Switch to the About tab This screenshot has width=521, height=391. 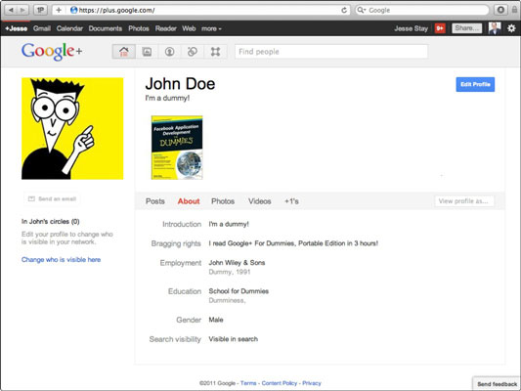189,201
